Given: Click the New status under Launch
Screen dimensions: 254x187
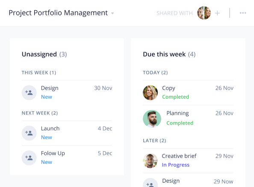Looking at the screenshot, I should (x=47, y=137).
